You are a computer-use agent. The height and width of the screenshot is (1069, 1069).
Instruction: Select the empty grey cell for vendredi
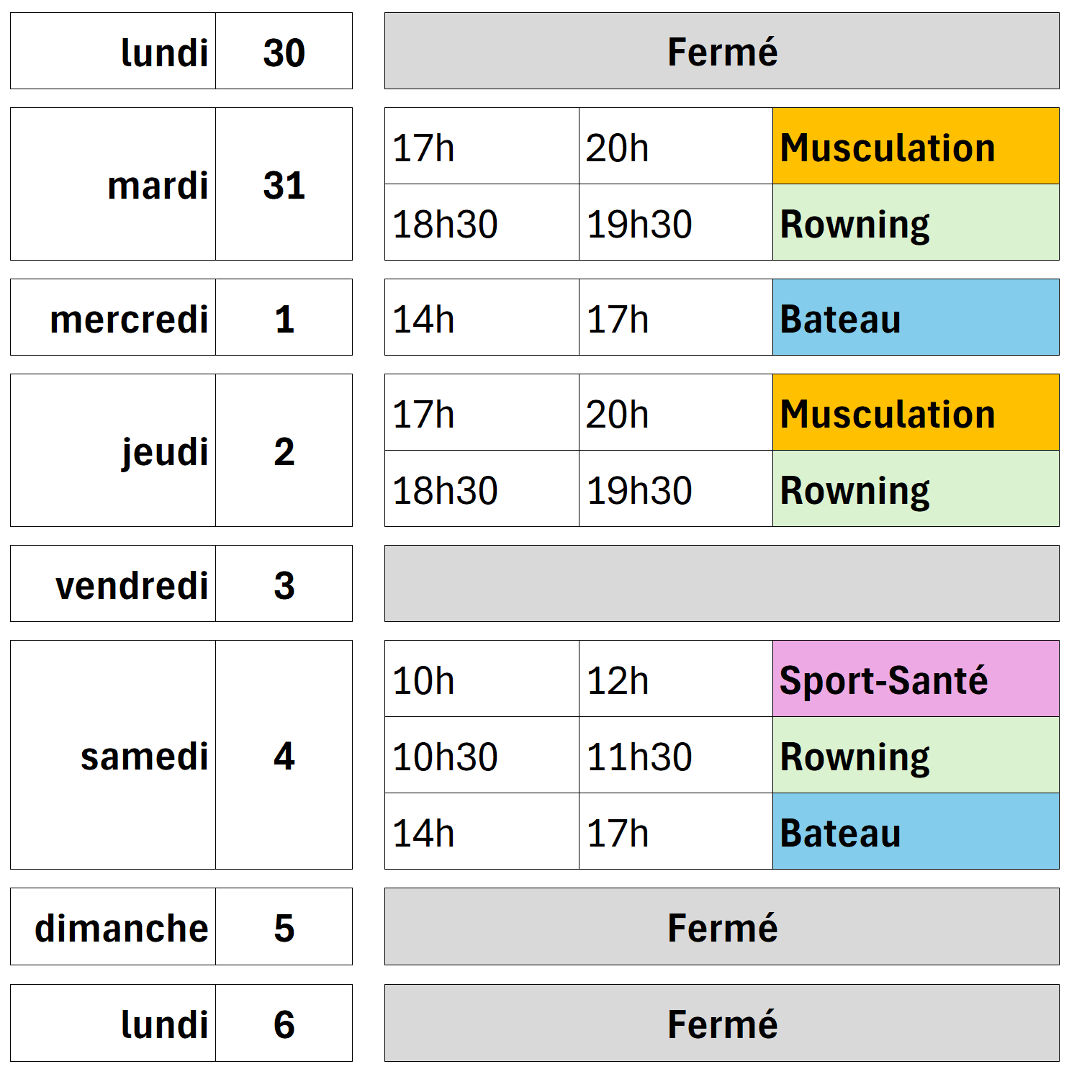[x=721, y=584]
